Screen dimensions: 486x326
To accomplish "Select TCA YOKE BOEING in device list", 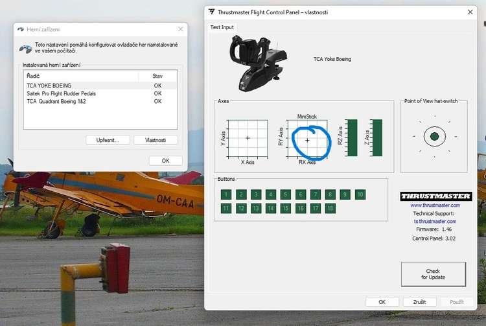I will click(100, 86).
